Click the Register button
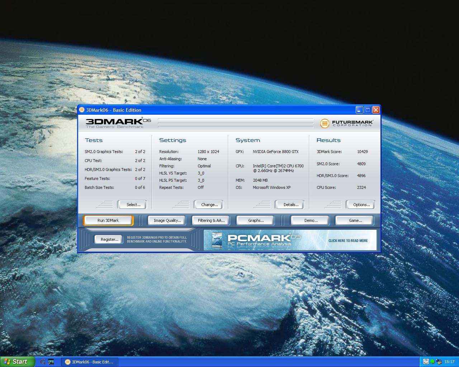The width and height of the screenshot is (459, 367). (109, 239)
